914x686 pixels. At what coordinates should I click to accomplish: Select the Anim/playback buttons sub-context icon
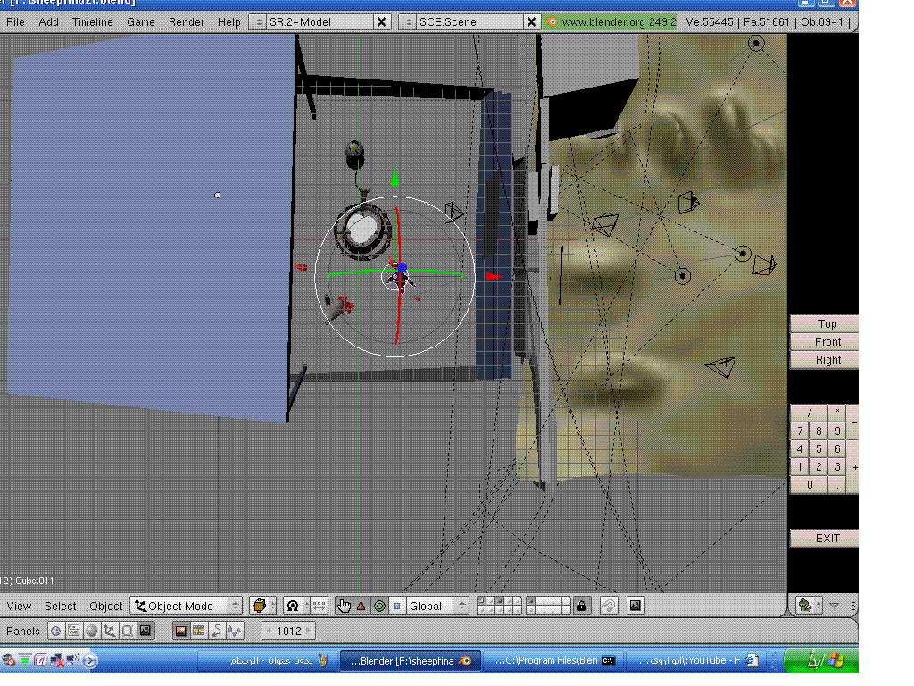click(x=216, y=631)
